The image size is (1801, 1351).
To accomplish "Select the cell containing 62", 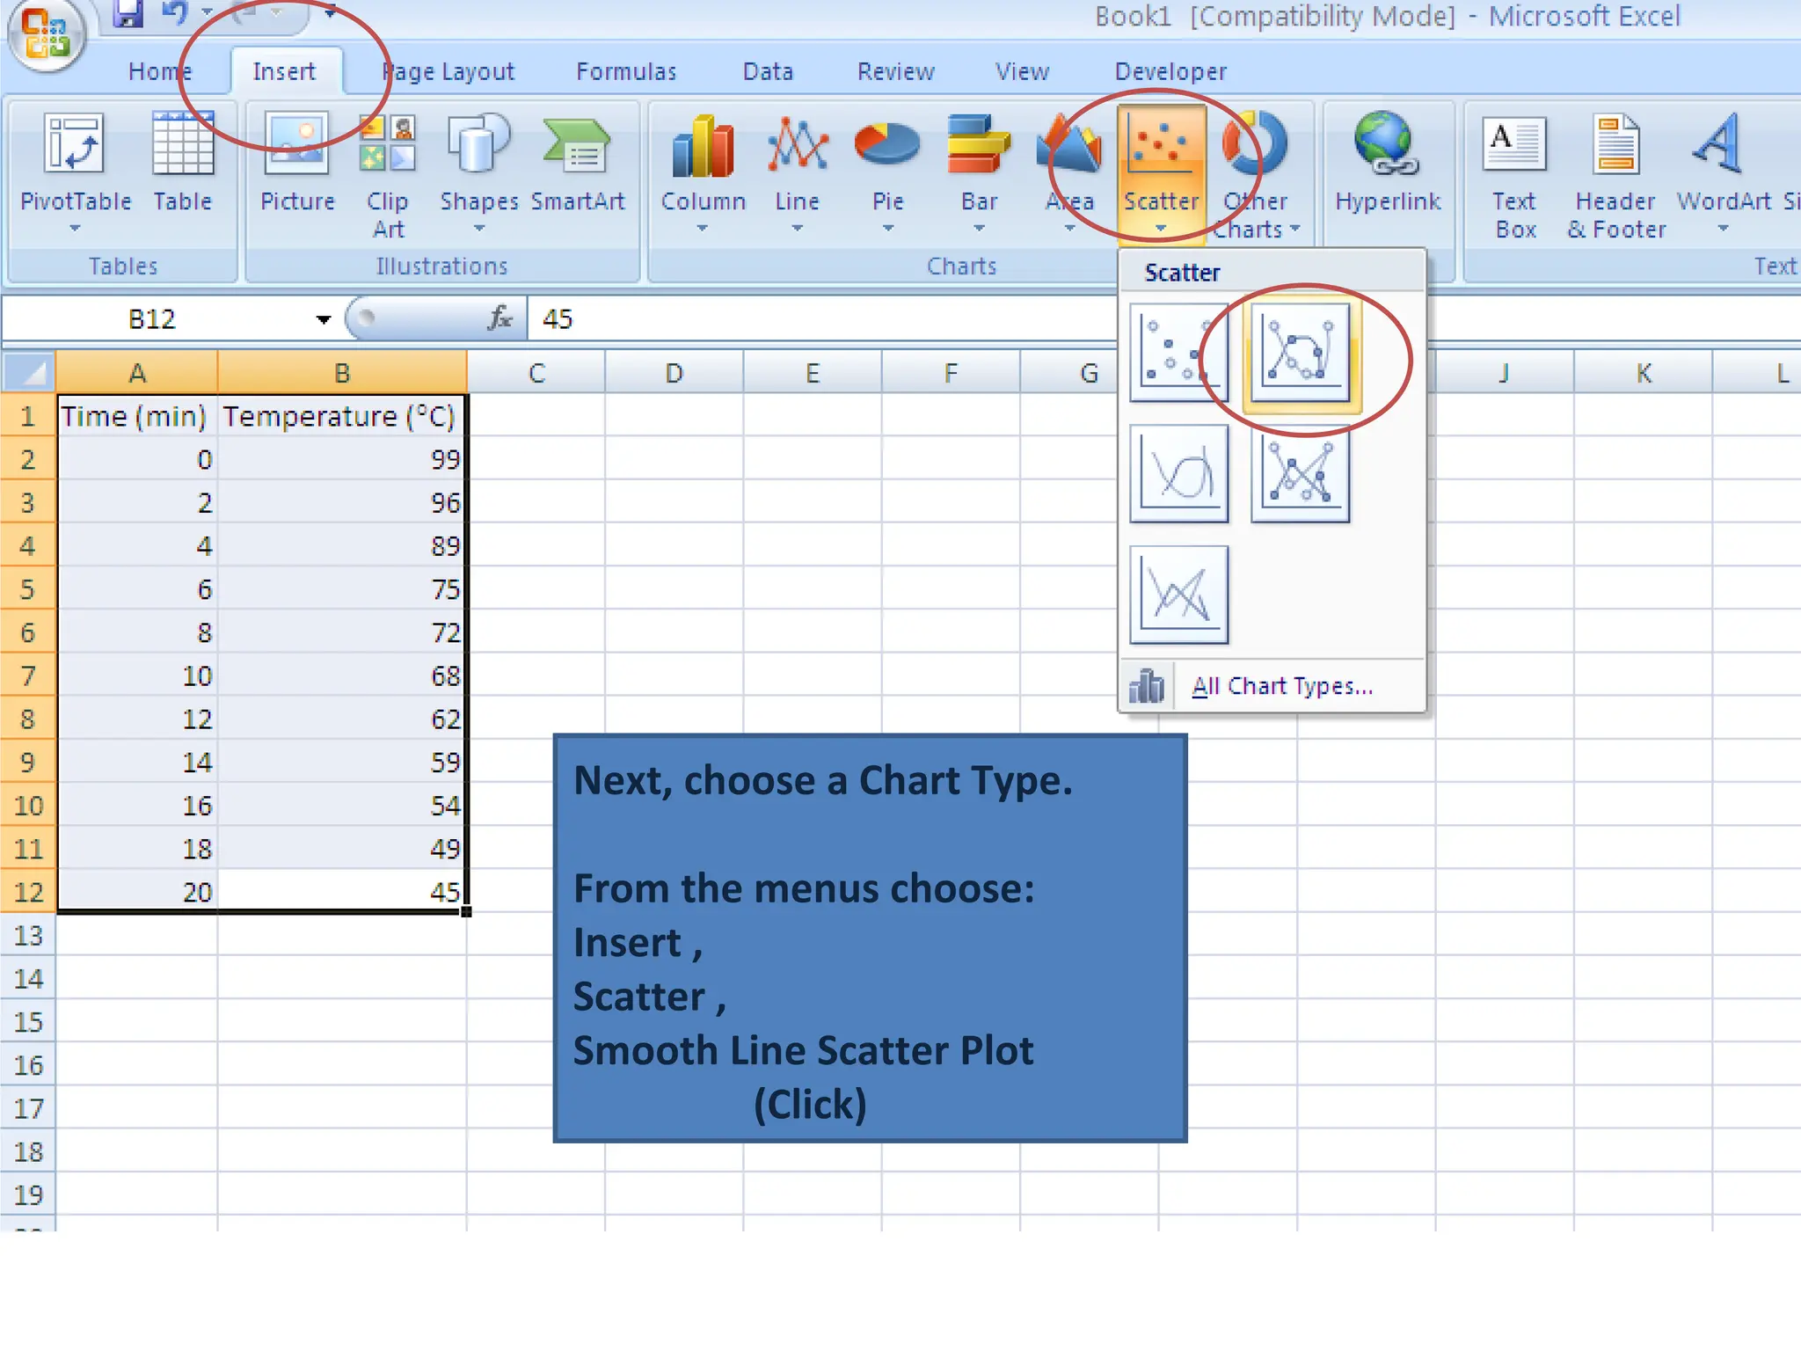I will (x=341, y=719).
